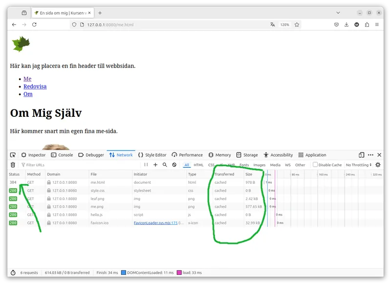The height and width of the screenshot is (285, 391).
Task: Toggle the Images request filter
Action: 260,165
